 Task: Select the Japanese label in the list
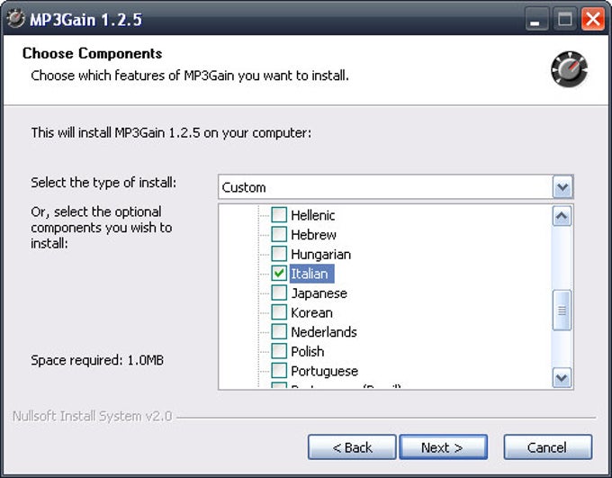(319, 293)
